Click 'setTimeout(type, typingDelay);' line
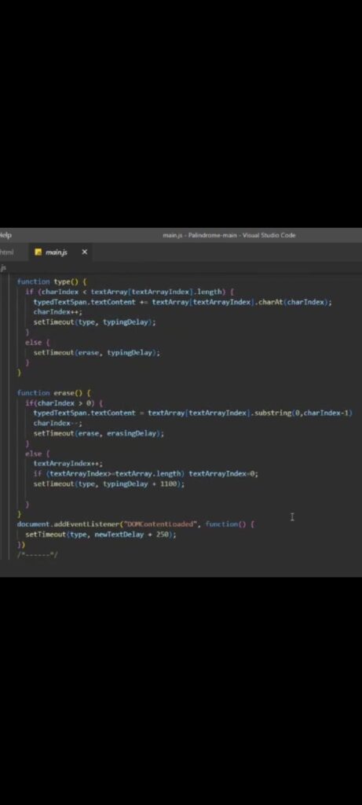 pos(94,322)
